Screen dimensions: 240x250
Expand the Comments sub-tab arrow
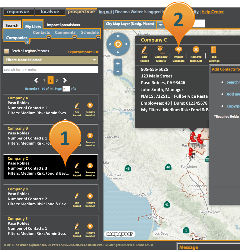[x=74, y=37]
